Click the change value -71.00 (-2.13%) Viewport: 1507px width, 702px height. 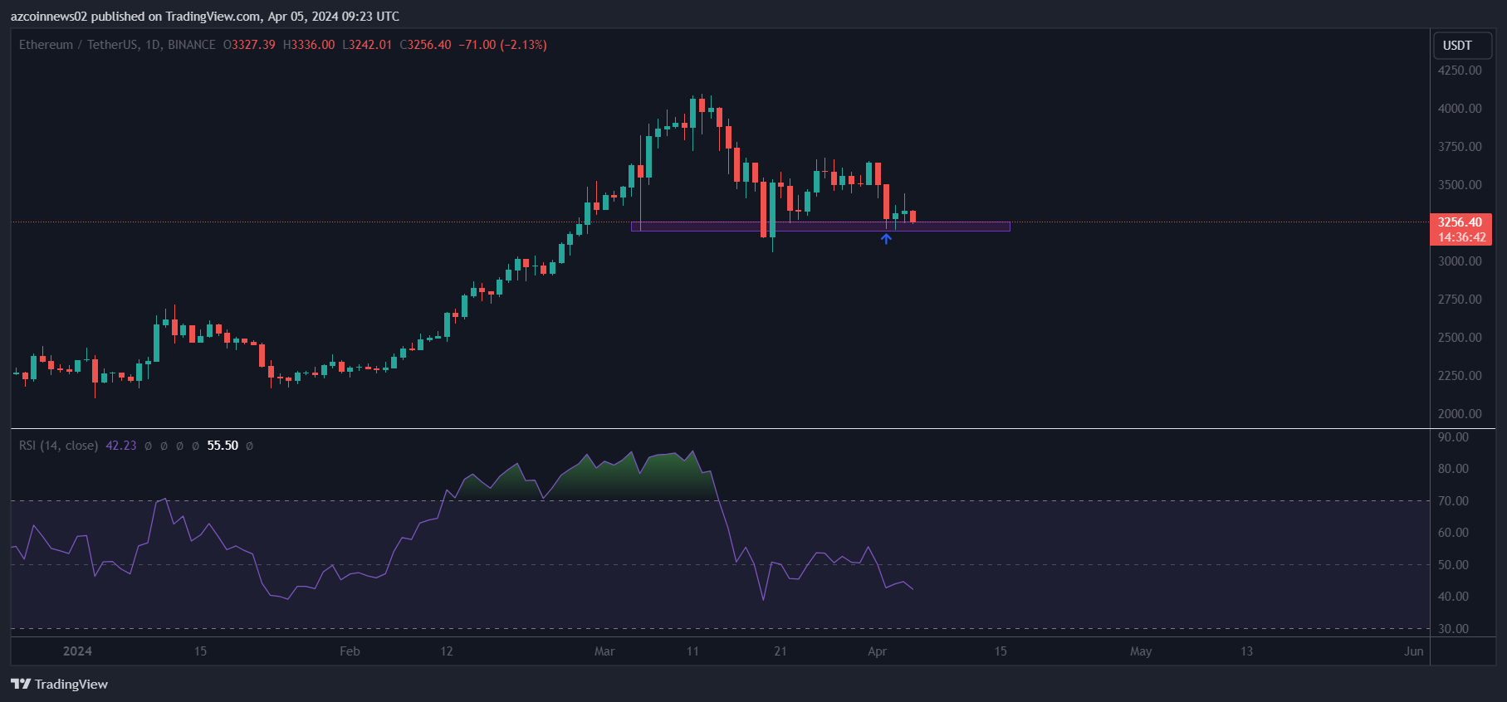(x=503, y=45)
